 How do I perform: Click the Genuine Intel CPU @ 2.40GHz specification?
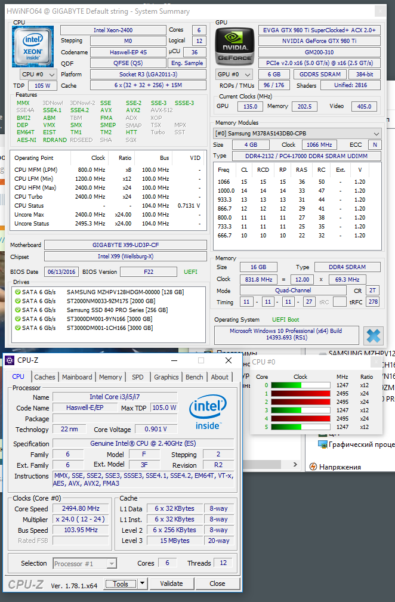click(143, 443)
